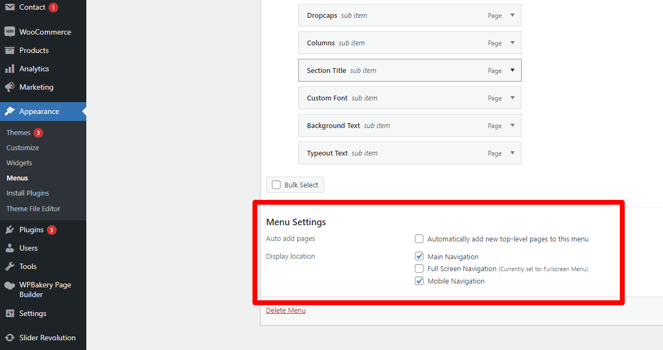Click the Bulk Select button label
The width and height of the screenshot is (663, 350).
tap(302, 185)
